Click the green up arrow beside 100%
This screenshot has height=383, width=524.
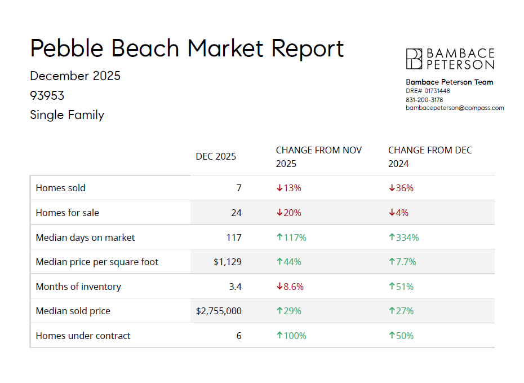pyautogui.click(x=279, y=336)
